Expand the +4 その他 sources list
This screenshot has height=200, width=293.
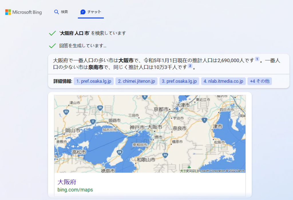coord(259,81)
